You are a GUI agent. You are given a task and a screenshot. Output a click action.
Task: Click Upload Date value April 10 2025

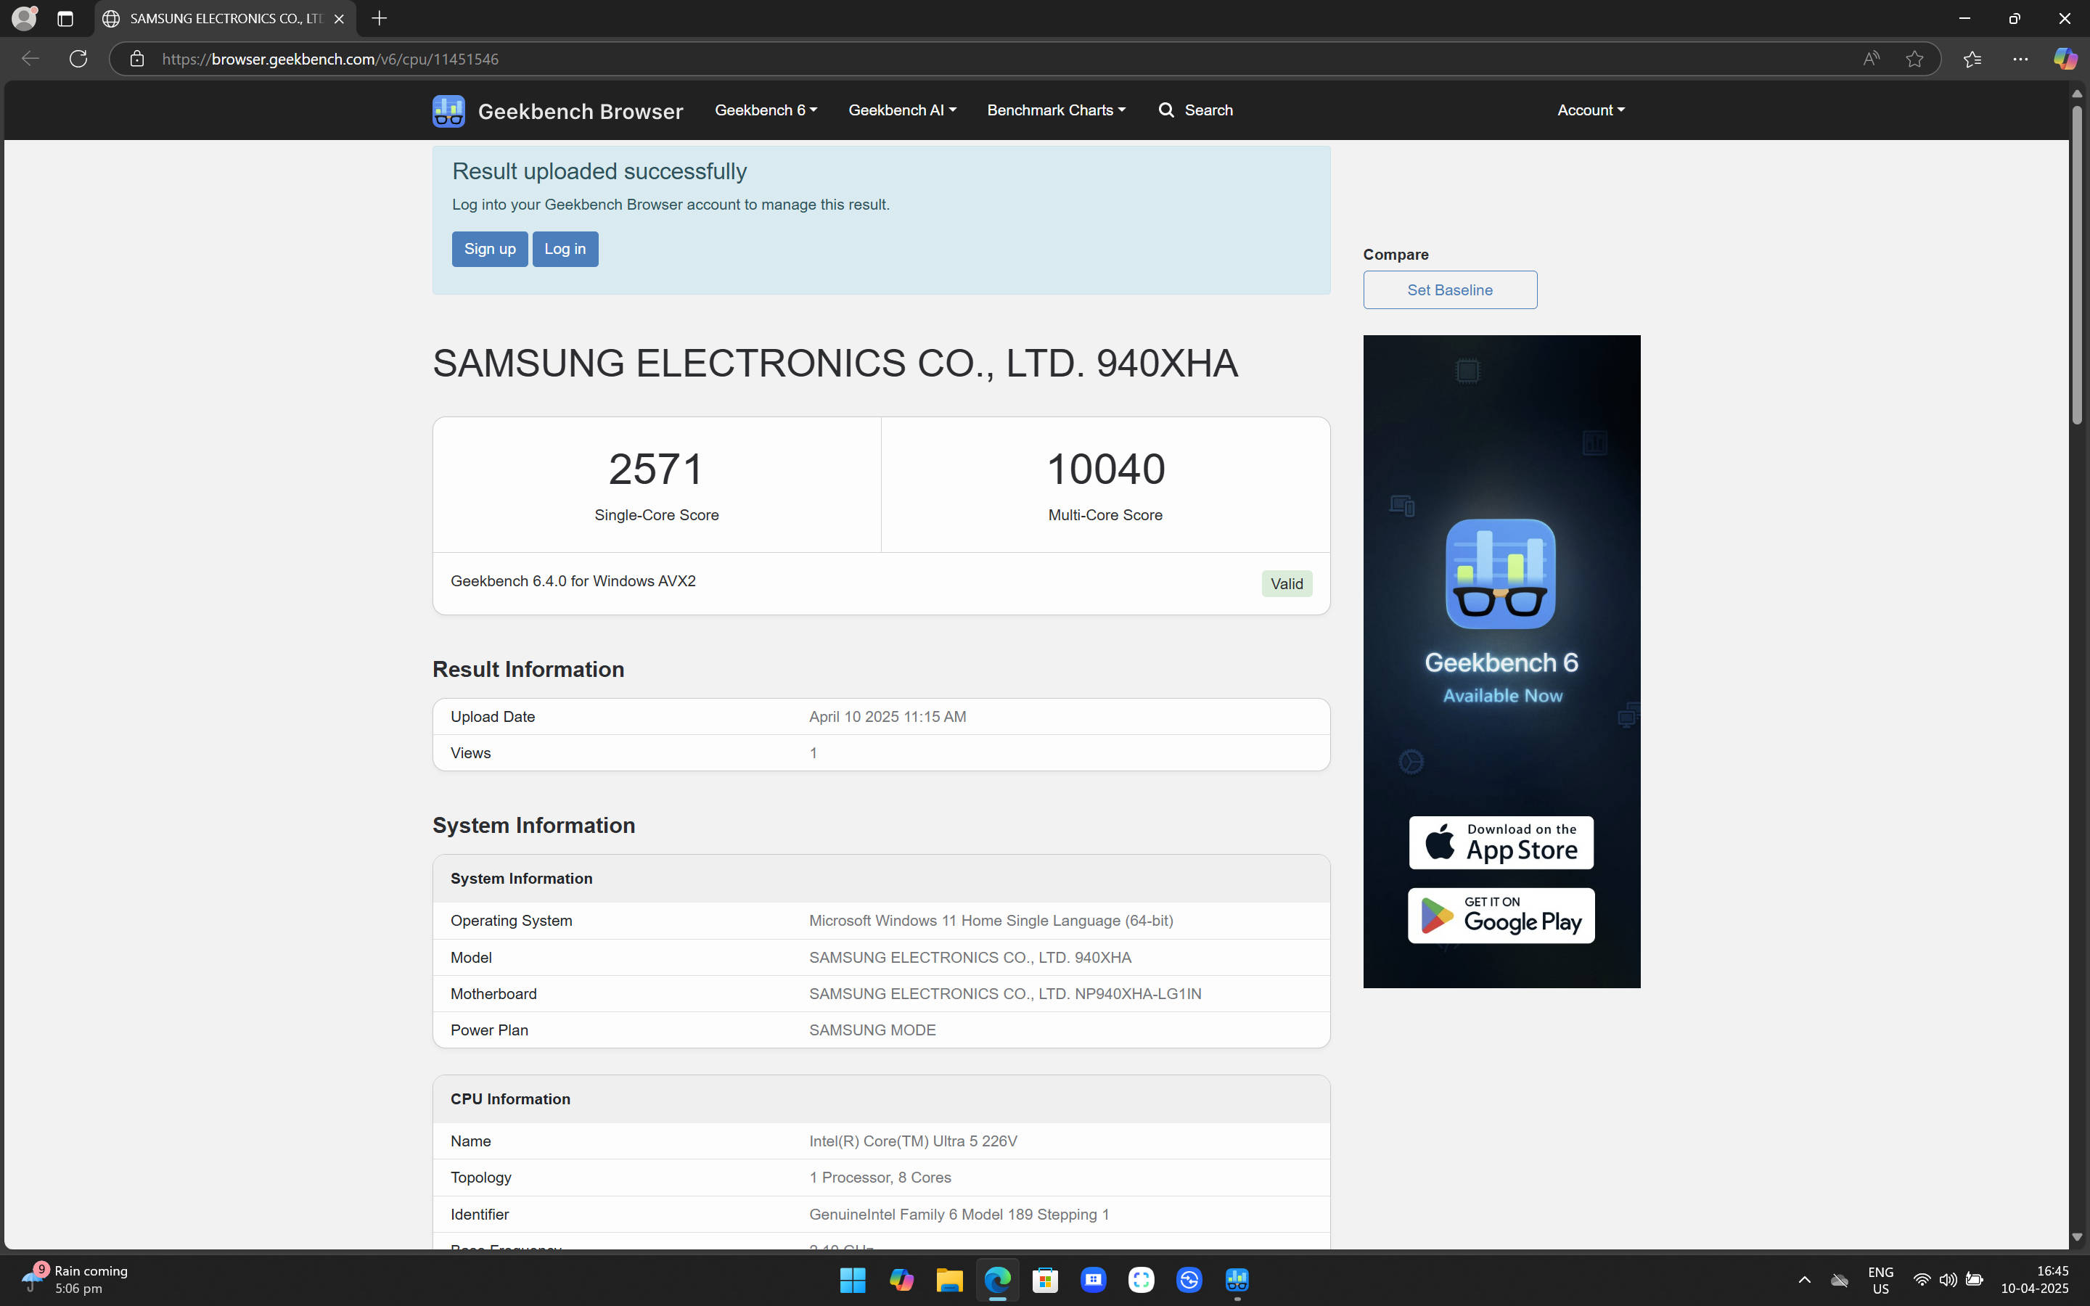(887, 716)
